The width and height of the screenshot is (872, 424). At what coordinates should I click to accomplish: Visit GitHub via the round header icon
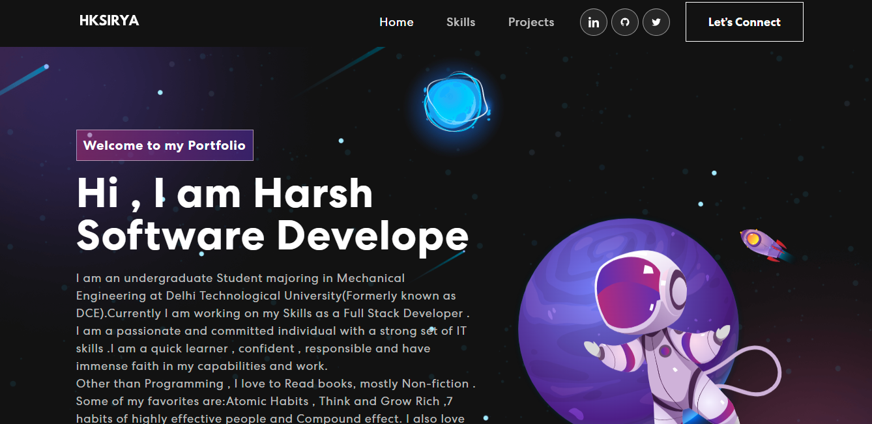pyautogui.click(x=624, y=21)
